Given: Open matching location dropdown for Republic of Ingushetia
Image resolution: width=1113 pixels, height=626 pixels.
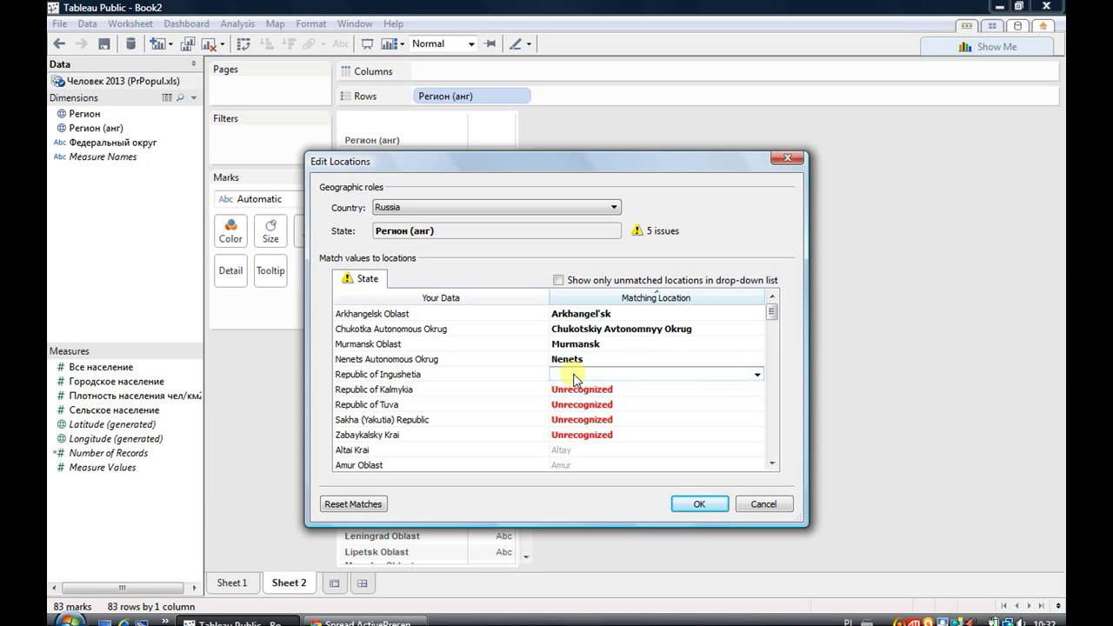Looking at the screenshot, I should pos(757,375).
